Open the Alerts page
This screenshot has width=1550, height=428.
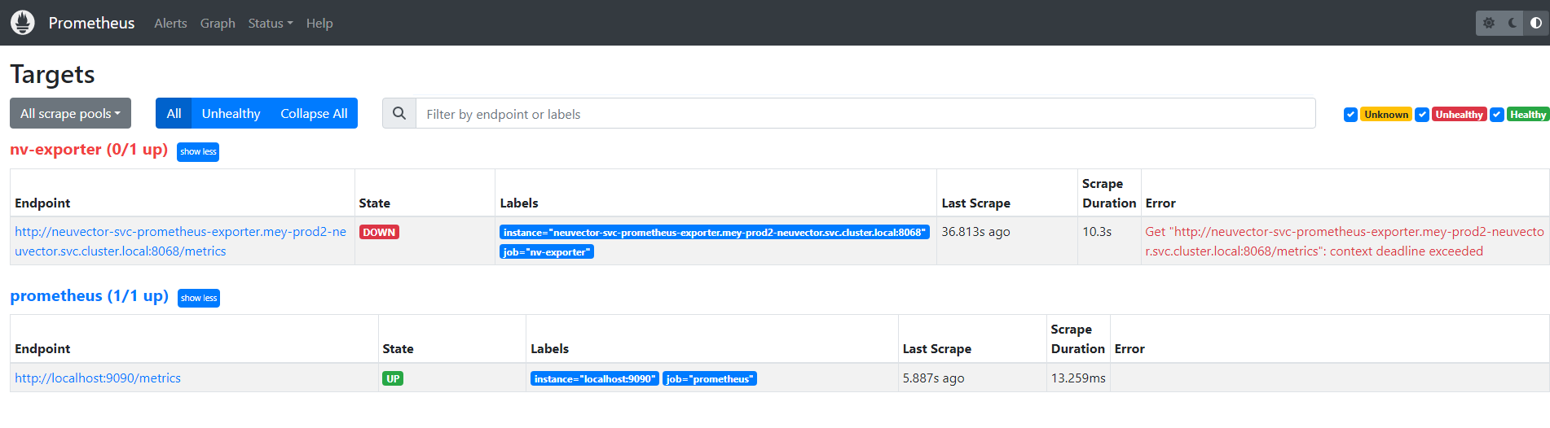tap(170, 24)
